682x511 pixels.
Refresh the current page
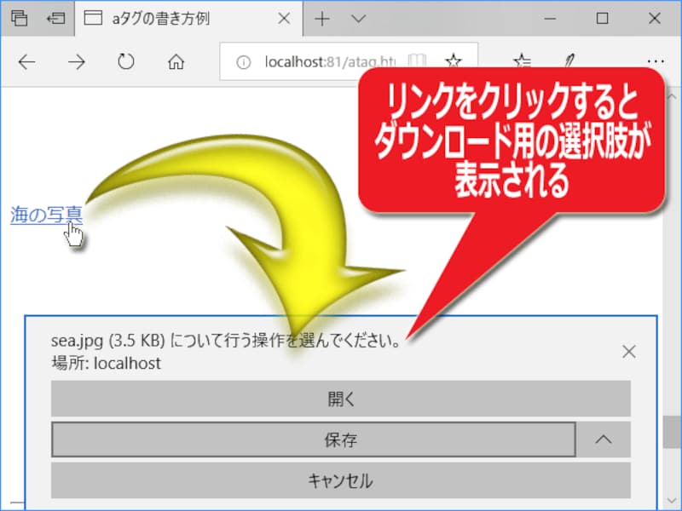coord(126,60)
